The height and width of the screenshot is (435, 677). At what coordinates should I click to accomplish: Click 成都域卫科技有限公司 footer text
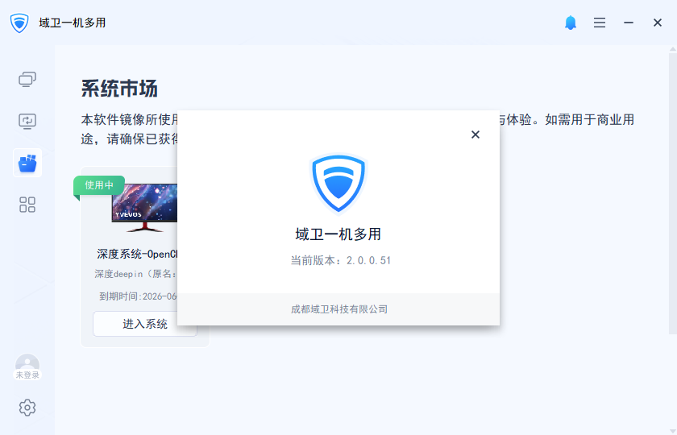pyautogui.click(x=339, y=309)
